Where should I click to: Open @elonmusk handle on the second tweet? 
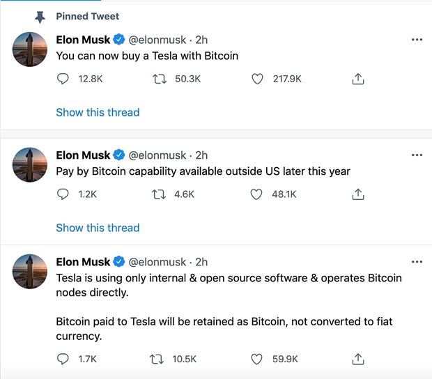click(157, 155)
